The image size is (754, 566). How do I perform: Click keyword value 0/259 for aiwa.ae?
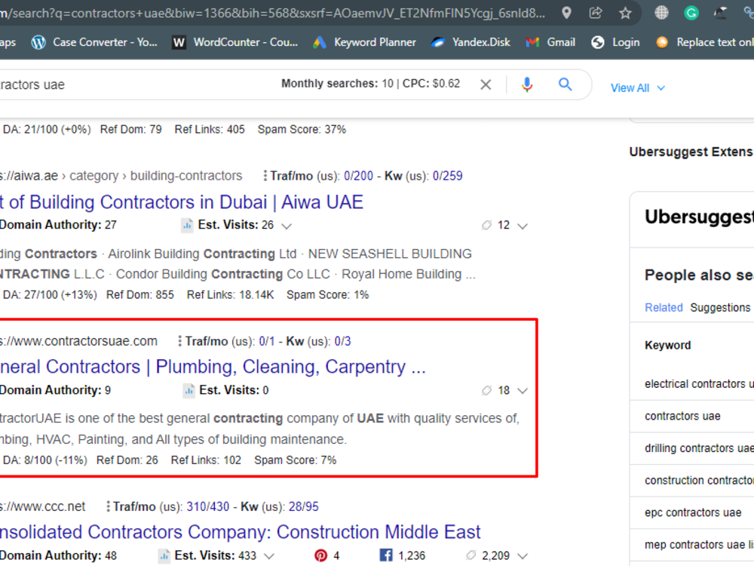(x=448, y=176)
